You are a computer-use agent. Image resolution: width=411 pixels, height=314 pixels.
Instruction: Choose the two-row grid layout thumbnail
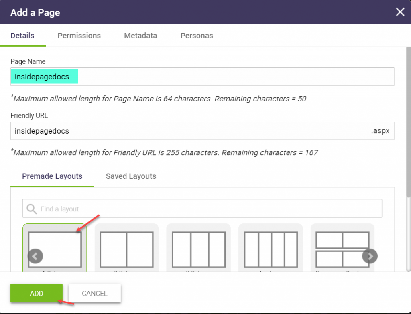(x=342, y=249)
